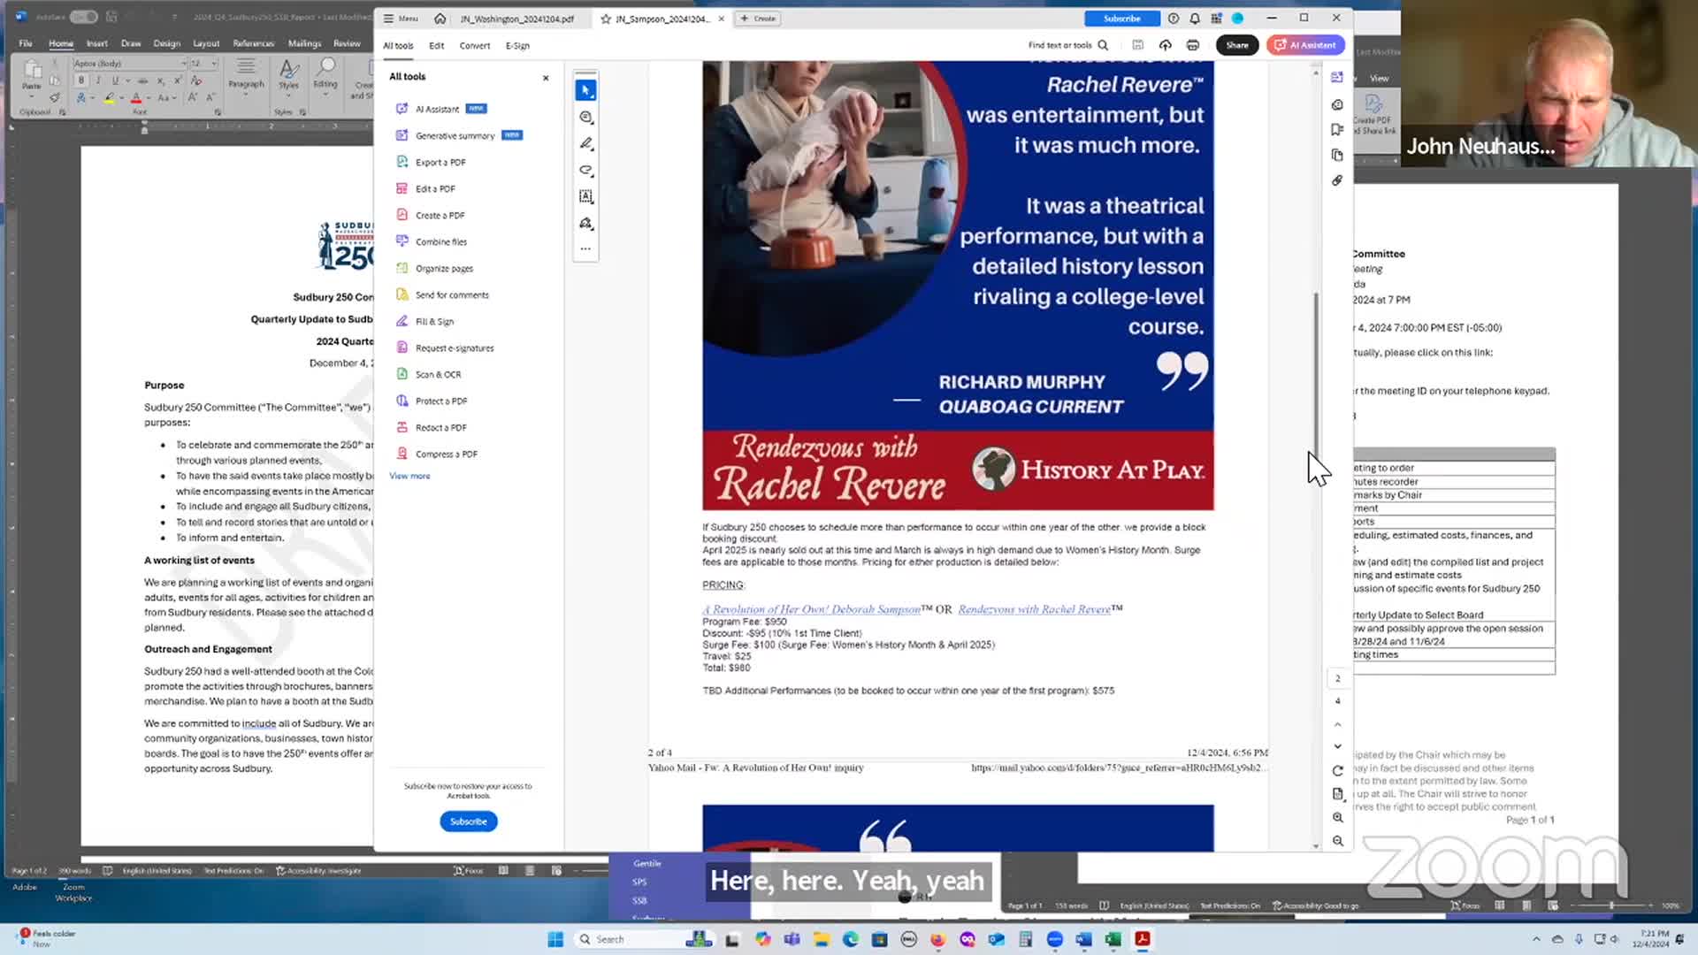Select the freehand draw loop tool in Acrobat

click(585, 170)
